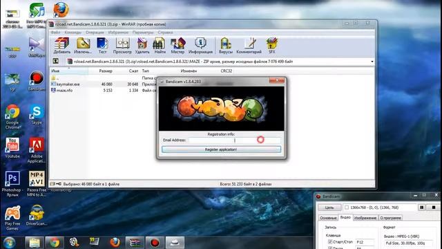Click the Найти (Find) binoculars icon
Viewport: 442px width, 249px height.
[x=160, y=46]
